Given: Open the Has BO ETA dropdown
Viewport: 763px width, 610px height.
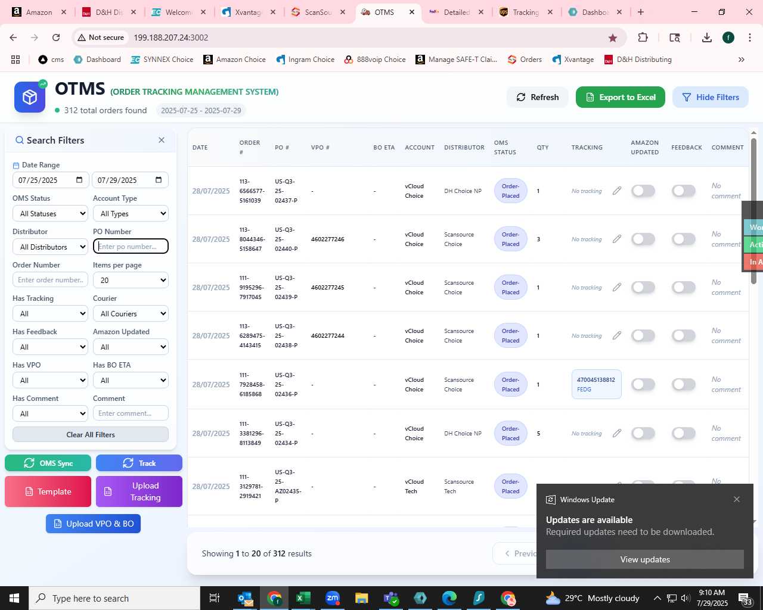Looking at the screenshot, I should tap(131, 380).
